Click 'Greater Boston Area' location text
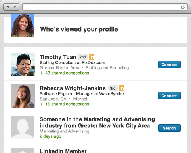 tap(59, 68)
